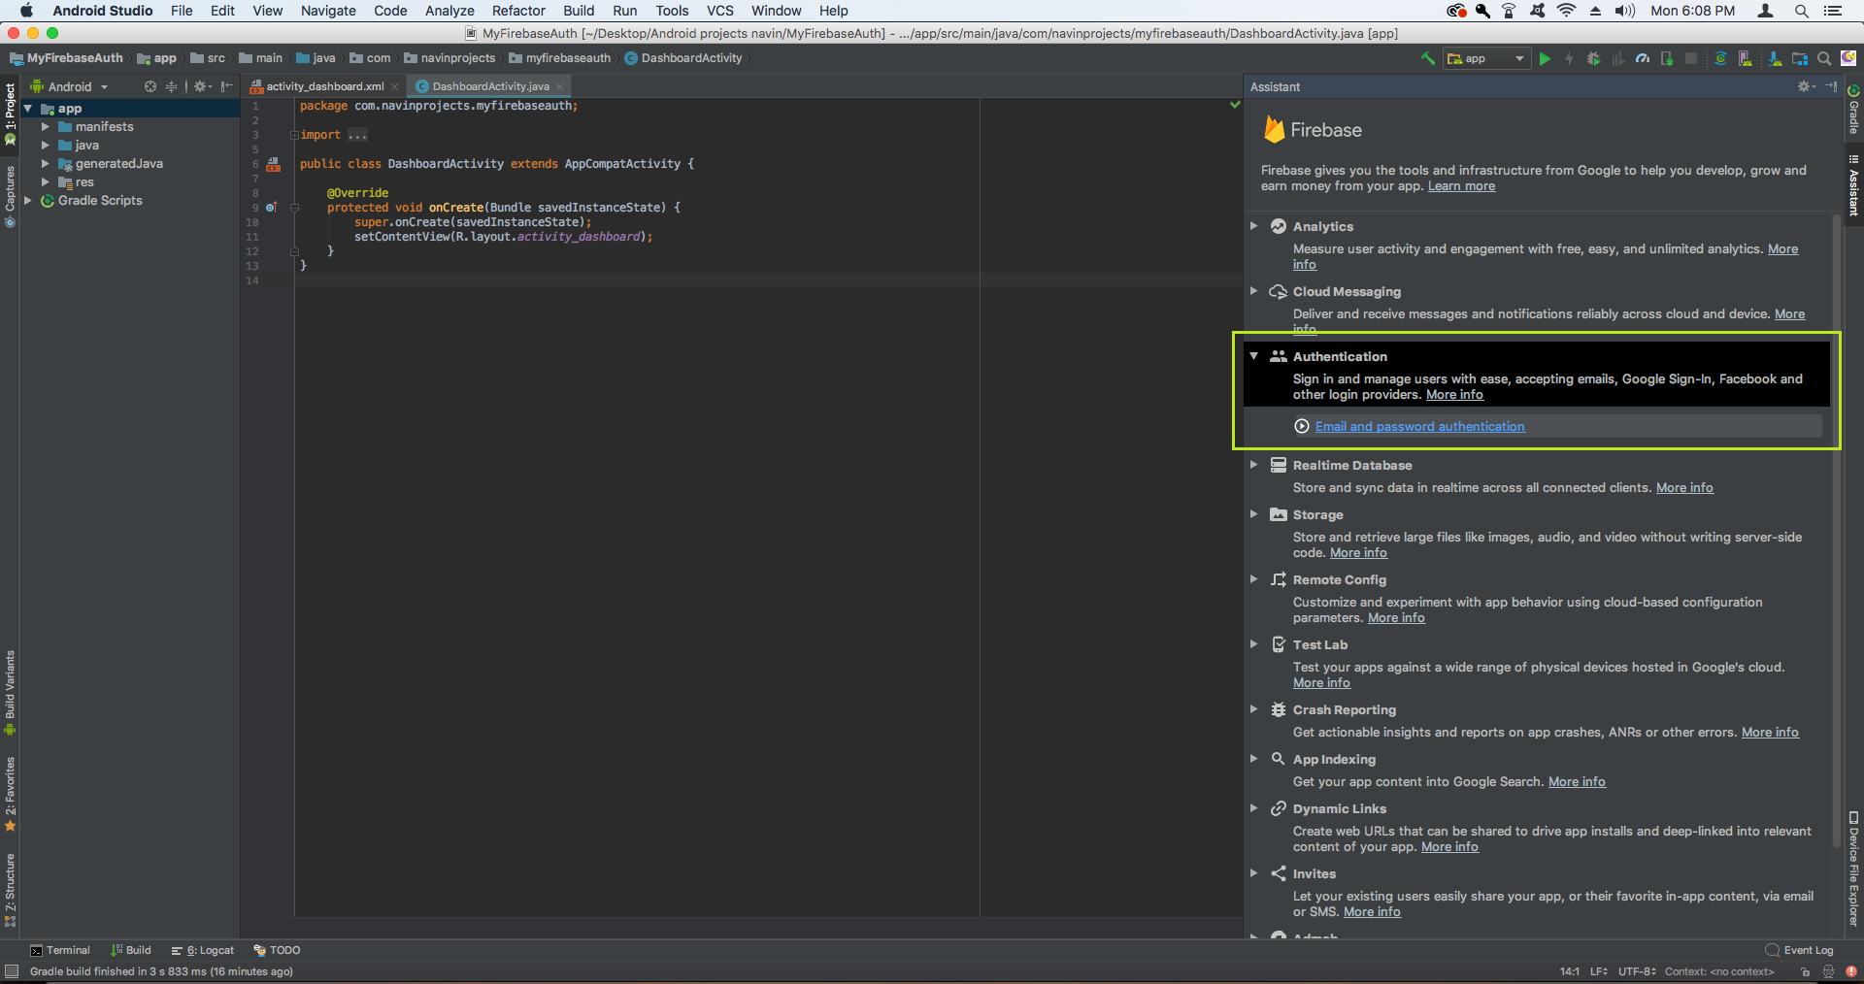
Task: Click Learn more link under Firebase
Action: (1461, 186)
